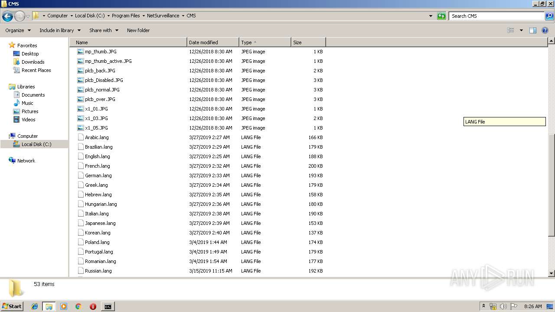
Task: Select the Korean.lang file
Action: (x=98, y=233)
